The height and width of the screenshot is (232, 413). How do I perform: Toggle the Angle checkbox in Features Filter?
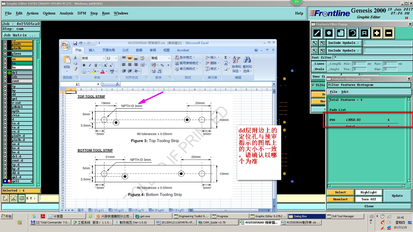329,69
